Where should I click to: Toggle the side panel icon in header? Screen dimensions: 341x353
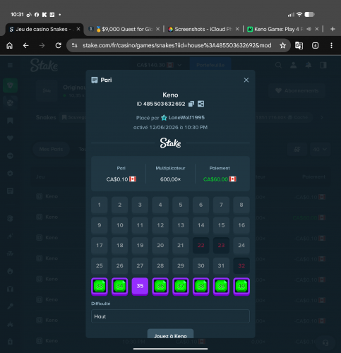click(x=323, y=65)
